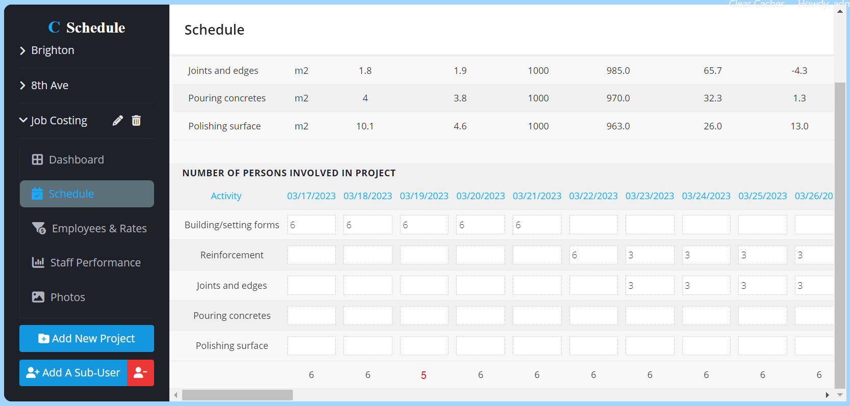The height and width of the screenshot is (406, 850).
Task: Click the Photos image icon
Action: click(38, 297)
